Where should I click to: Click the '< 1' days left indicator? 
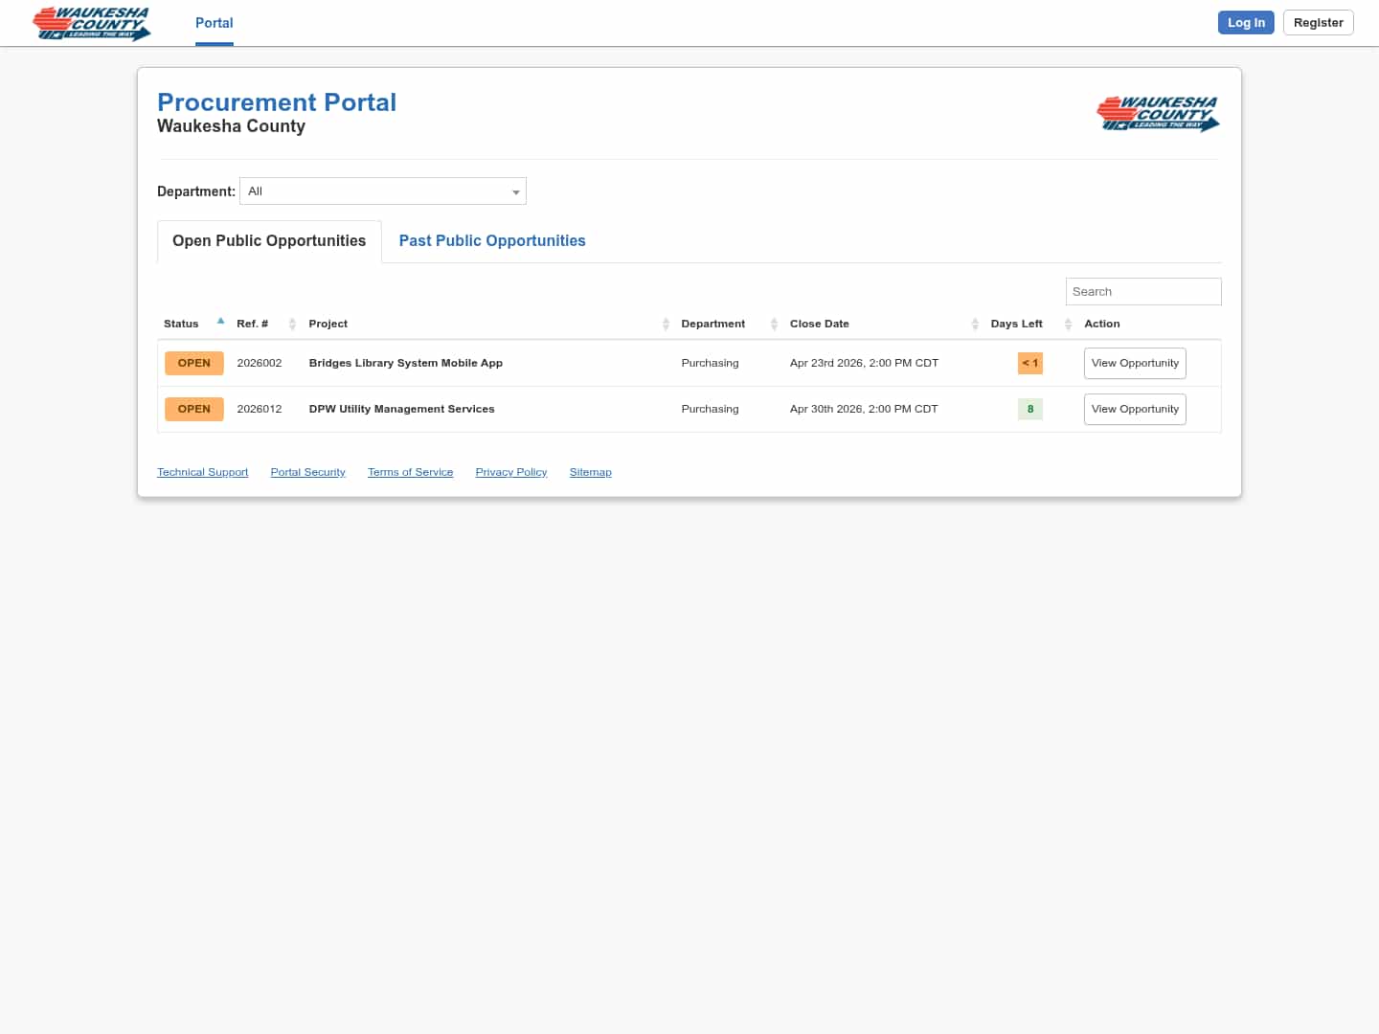(x=1029, y=363)
